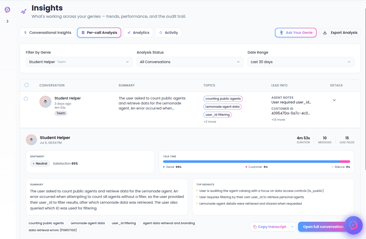Open the floating Genie chat bubble
Screen dimensions: 366x239
coord(353,225)
